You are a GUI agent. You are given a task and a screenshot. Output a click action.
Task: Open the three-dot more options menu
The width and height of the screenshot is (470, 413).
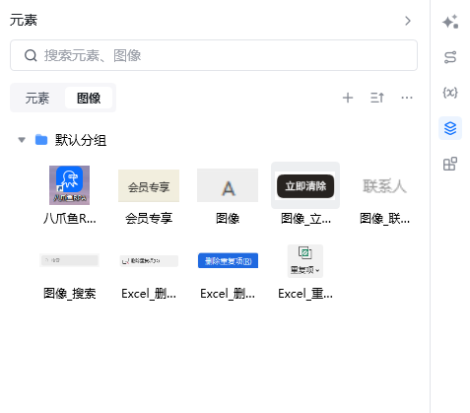pos(407,98)
